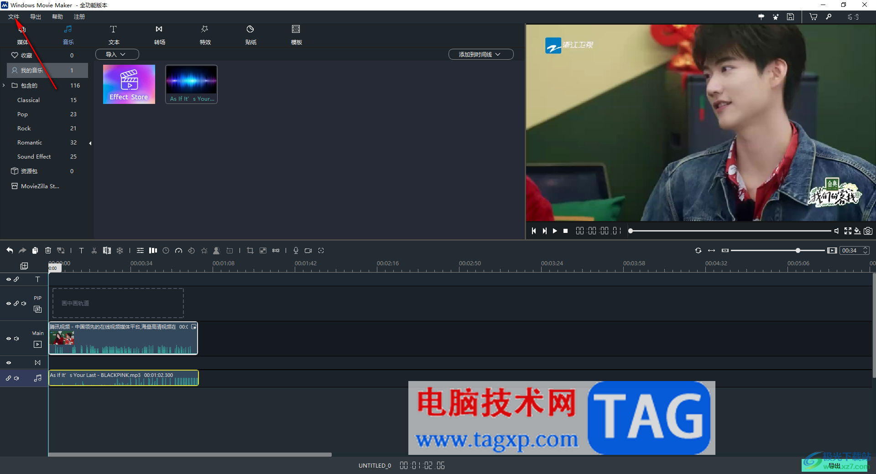Click the delete trash icon in timeline toolbar
The height and width of the screenshot is (474, 876).
coord(48,250)
